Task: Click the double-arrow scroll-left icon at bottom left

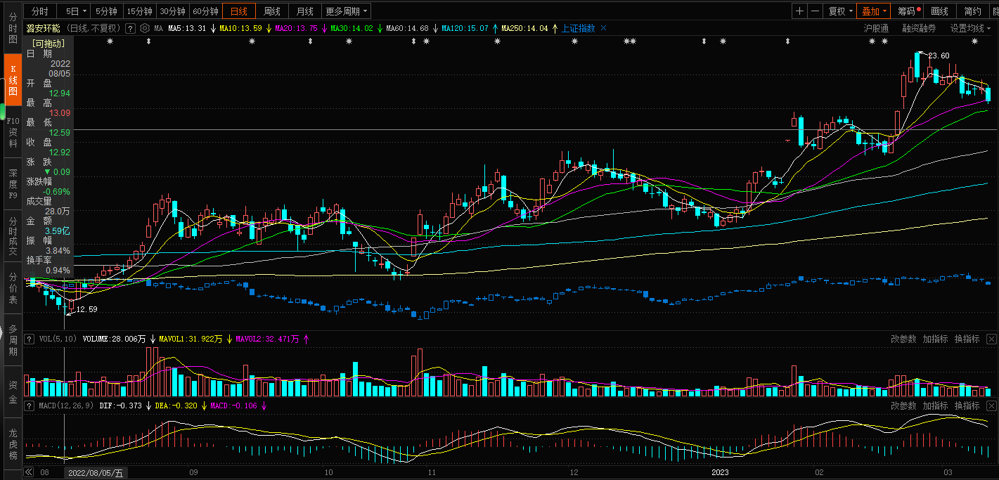Action: click(29, 473)
